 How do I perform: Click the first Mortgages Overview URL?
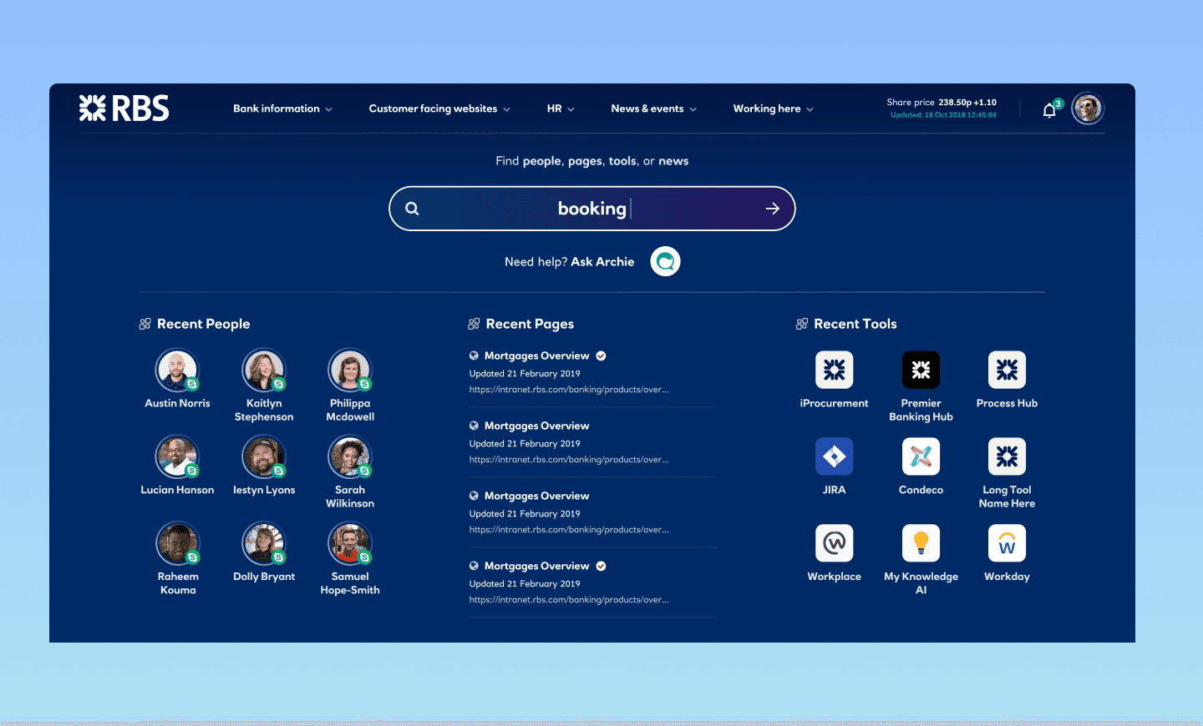tap(569, 390)
